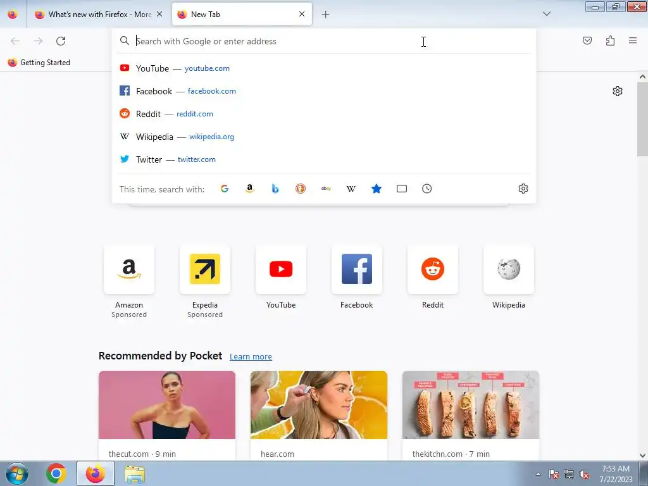Search open tabs with the tab icon
The width and height of the screenshot is (648, 486).
pos(402,189)
